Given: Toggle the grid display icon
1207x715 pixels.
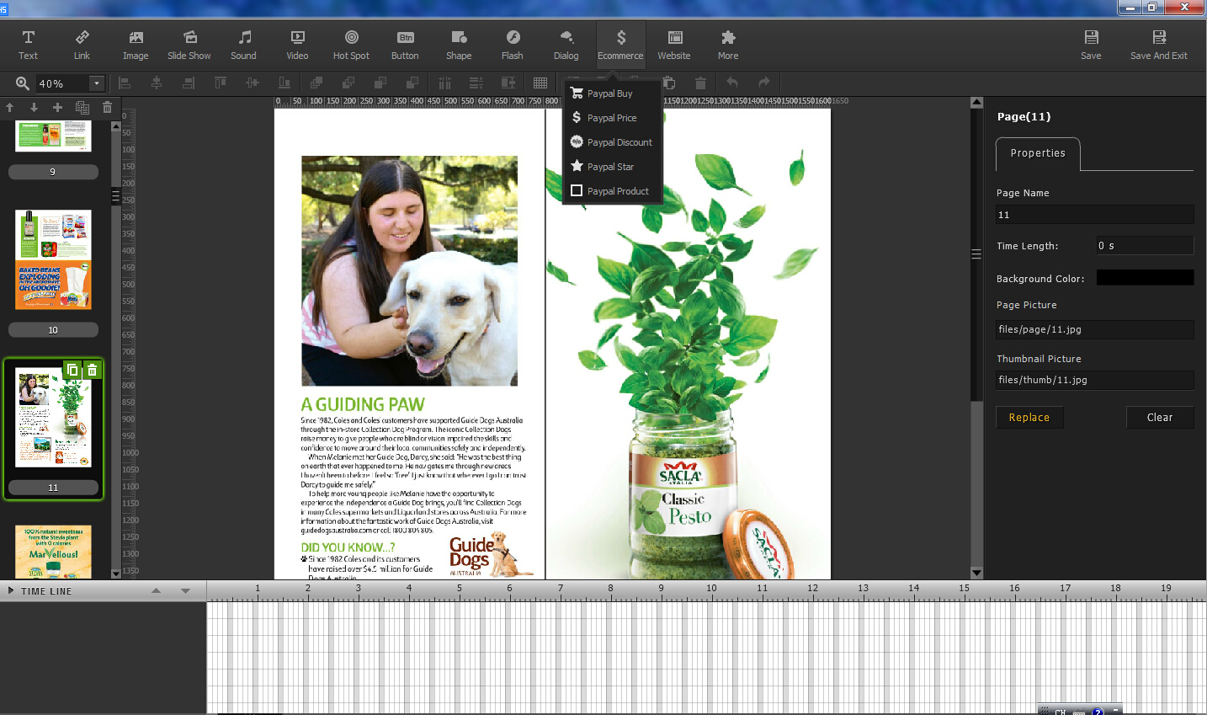Looking at the screenshot, I should tap(540, 83).
